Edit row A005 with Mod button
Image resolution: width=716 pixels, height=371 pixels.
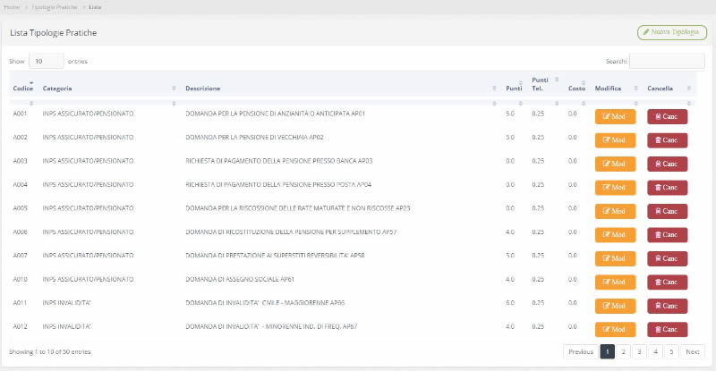[x=615, y=211]
